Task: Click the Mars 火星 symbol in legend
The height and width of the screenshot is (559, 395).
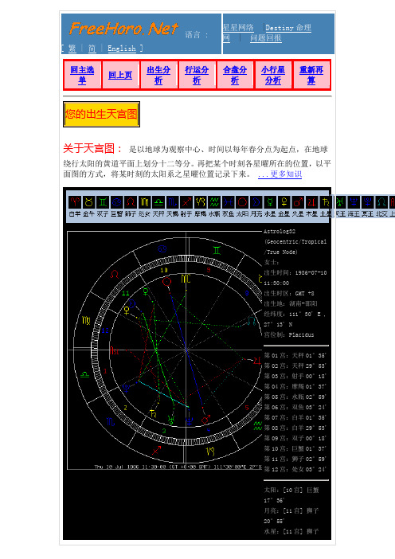Action: pyautogui.click(x=298, y=202)
